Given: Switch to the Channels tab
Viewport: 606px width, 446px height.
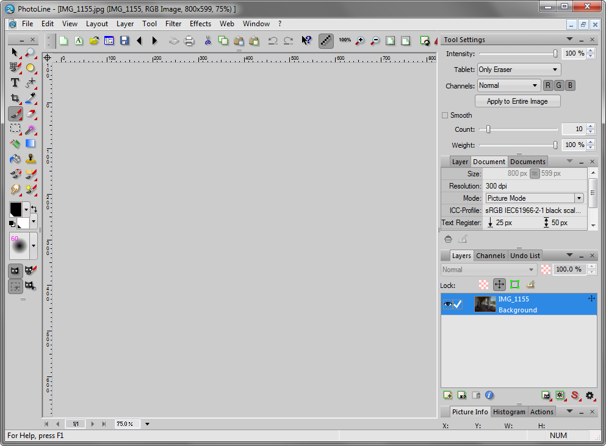Looking at the screenshot, I should [x=491, y=256].
